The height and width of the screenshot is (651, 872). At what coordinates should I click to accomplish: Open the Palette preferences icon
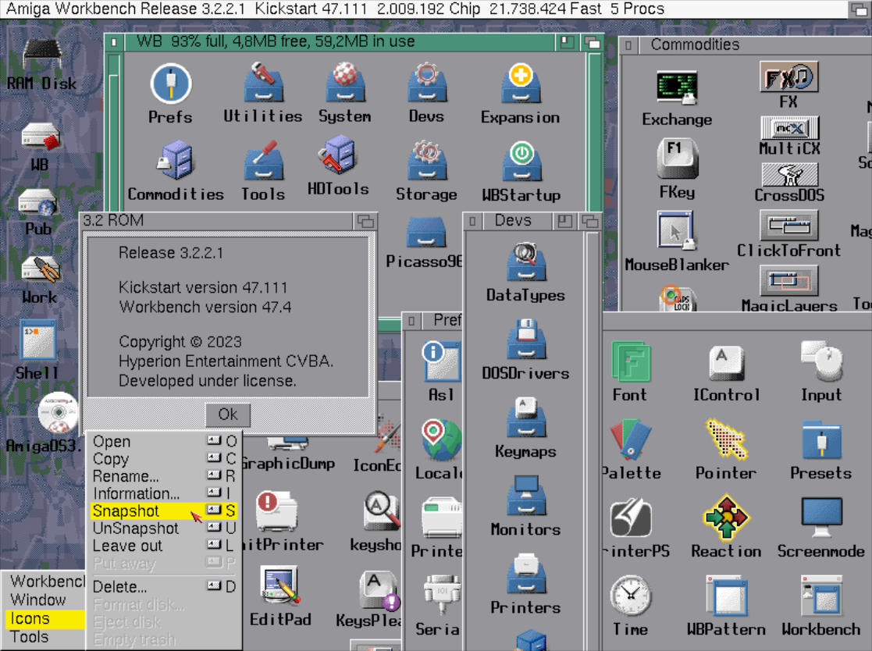tap(631, 440)
